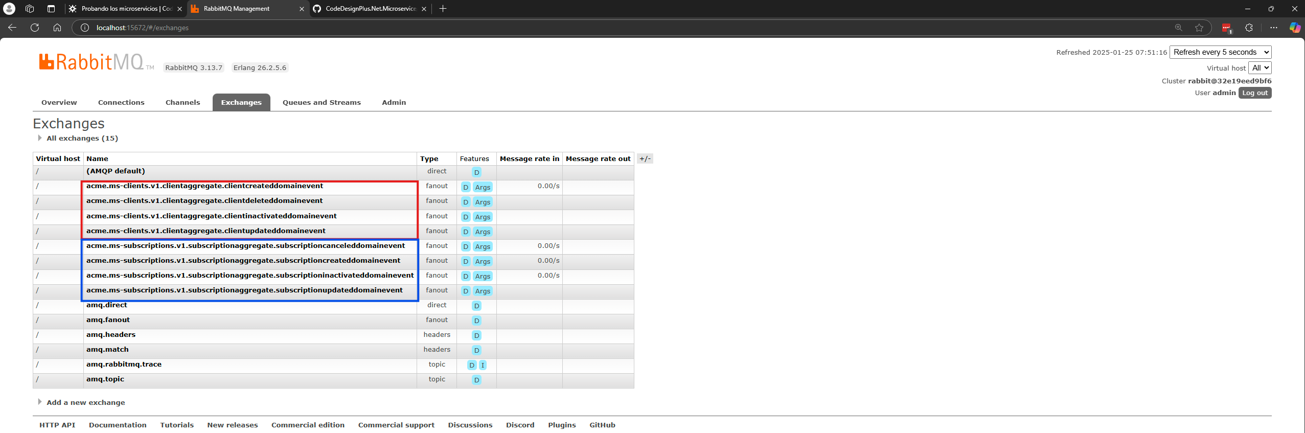Open the Documentation footer link
The width and height of the screenshot is (1305, 433).
pos(118,425)
